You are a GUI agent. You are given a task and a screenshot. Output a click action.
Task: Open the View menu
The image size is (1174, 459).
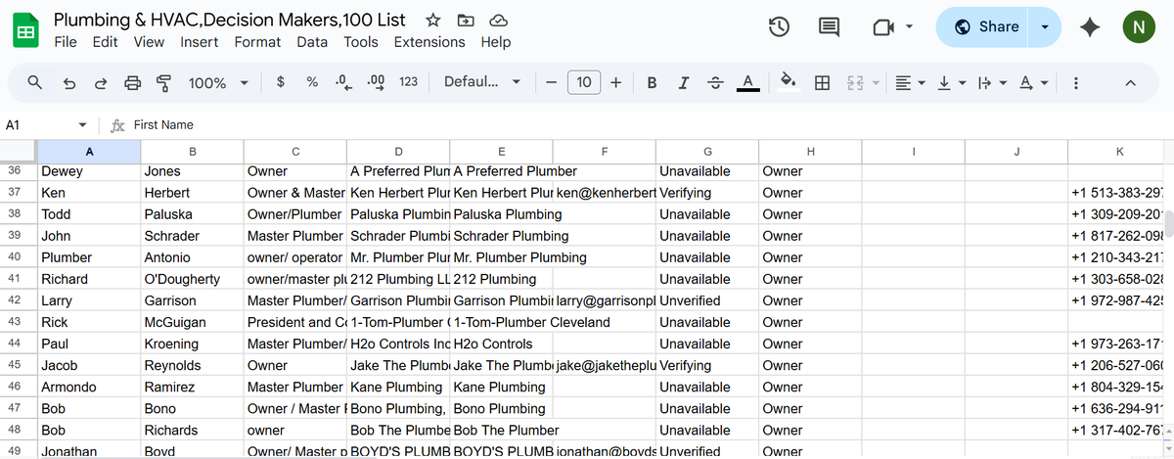click(149, 42)
